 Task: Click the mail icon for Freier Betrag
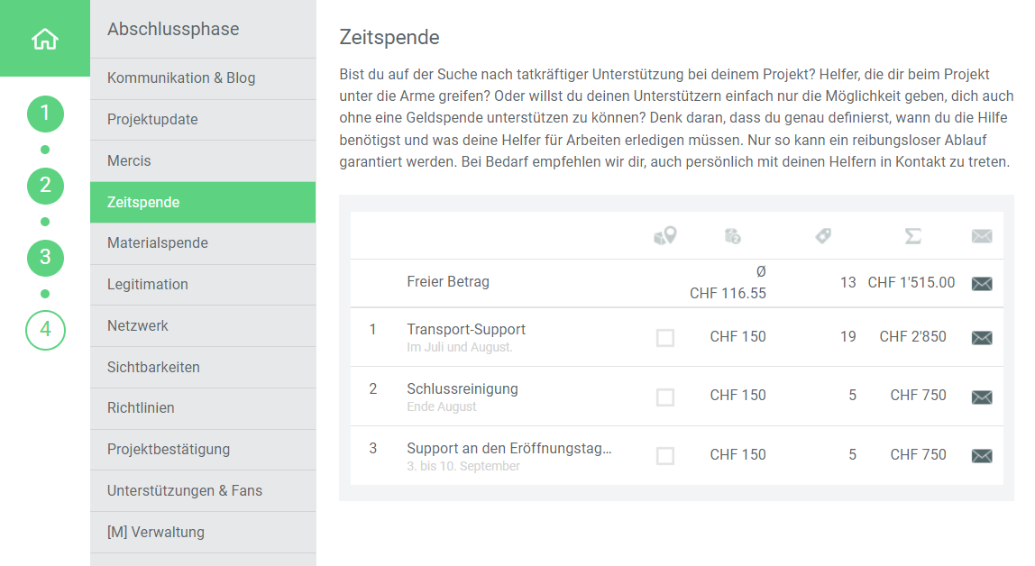click(982, 284)
